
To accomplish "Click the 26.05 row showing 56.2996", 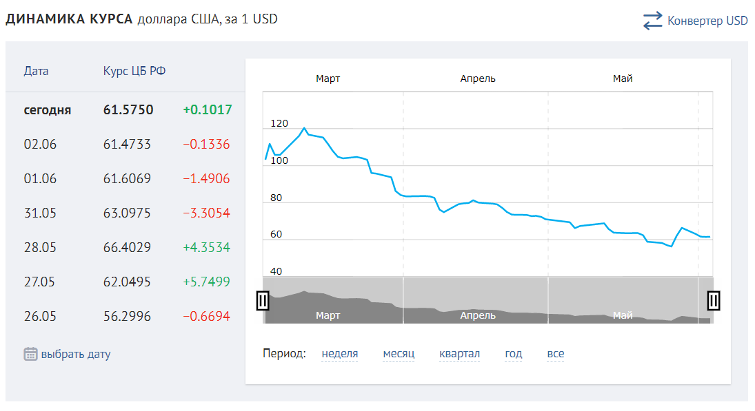I will coord(128,316).
